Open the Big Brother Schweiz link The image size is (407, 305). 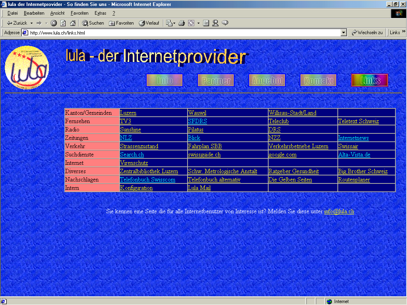click(x=363, y=171)
